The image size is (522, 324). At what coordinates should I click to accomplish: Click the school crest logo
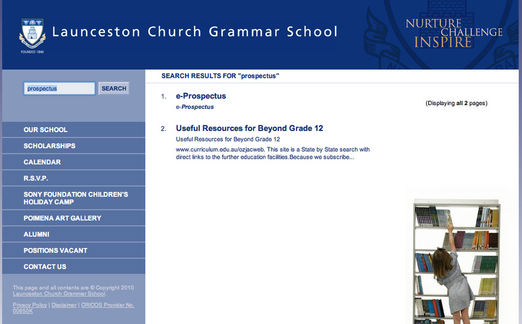pos(32,36)
